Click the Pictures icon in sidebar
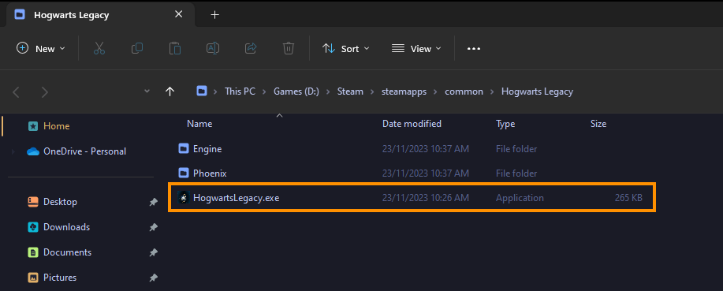Image resolution: width=723 pixels, height=291 pixels. (x=33, y=278)
